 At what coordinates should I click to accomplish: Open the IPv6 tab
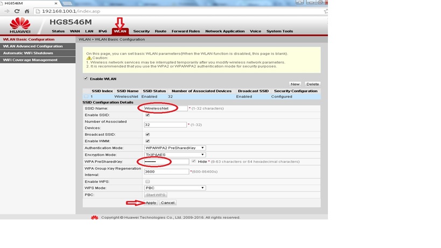(x=103, y=31)
